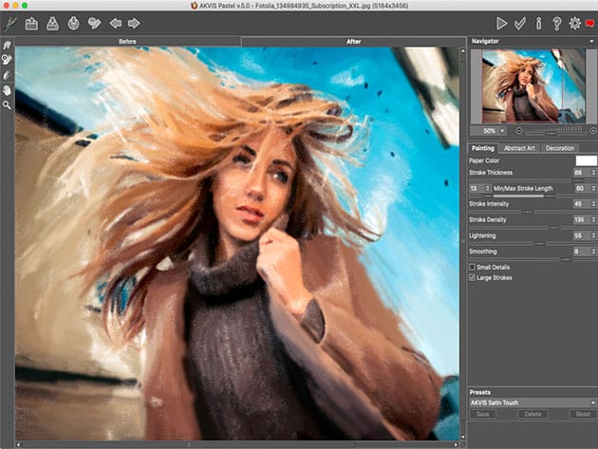The width and height of the screenshot is (598, 449).
Task: Open the Abstract Art tab
Action: (518, 148)
